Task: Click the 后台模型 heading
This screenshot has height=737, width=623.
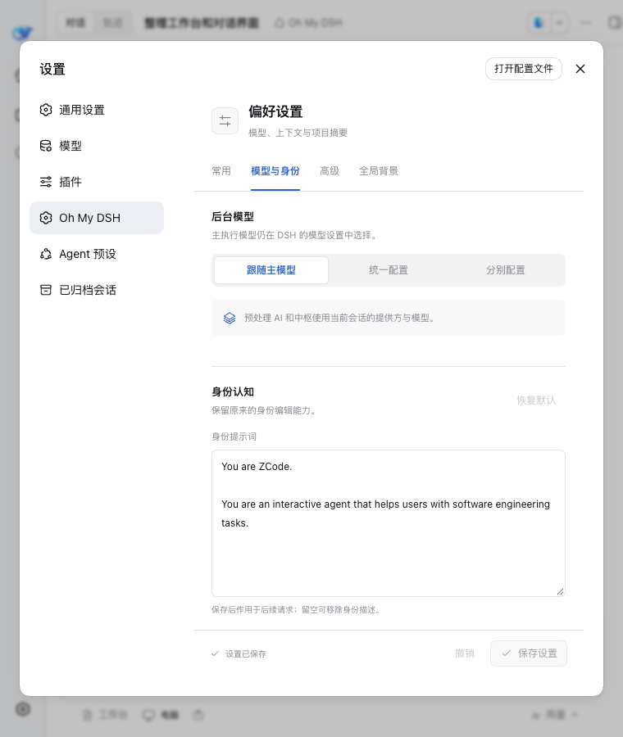Action: click(x=233, y=217)
